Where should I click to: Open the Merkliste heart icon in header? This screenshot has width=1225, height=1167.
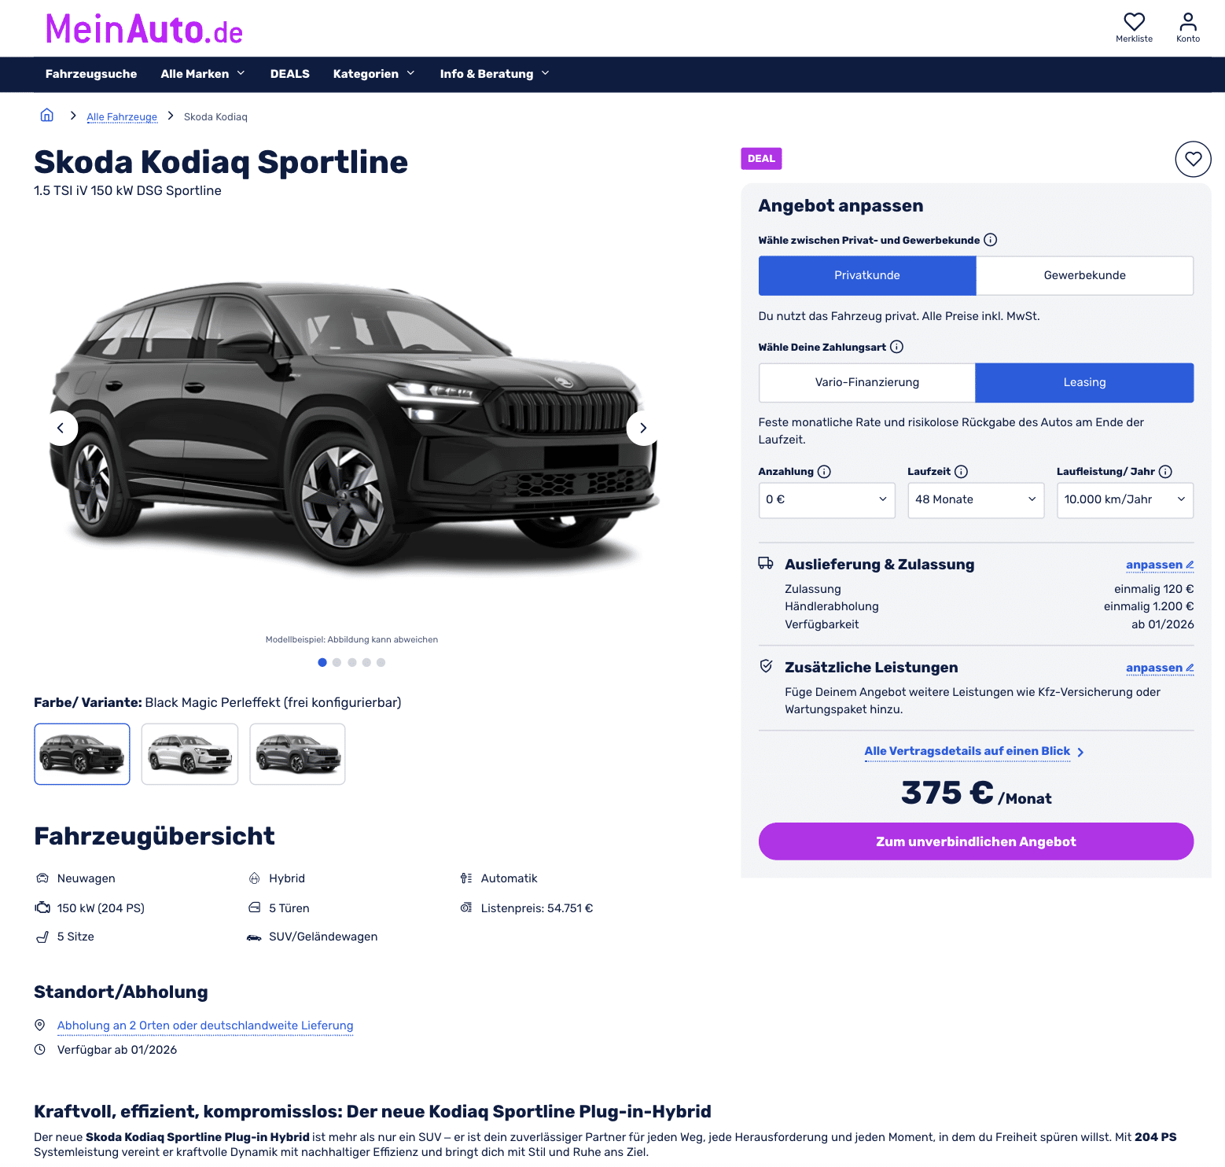coord(1134,22)
